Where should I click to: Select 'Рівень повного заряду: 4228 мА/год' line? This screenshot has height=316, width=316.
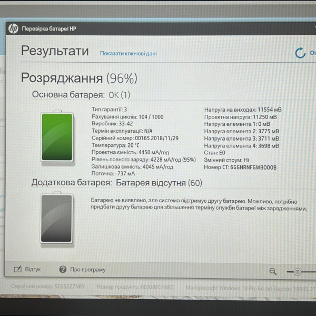144,160
